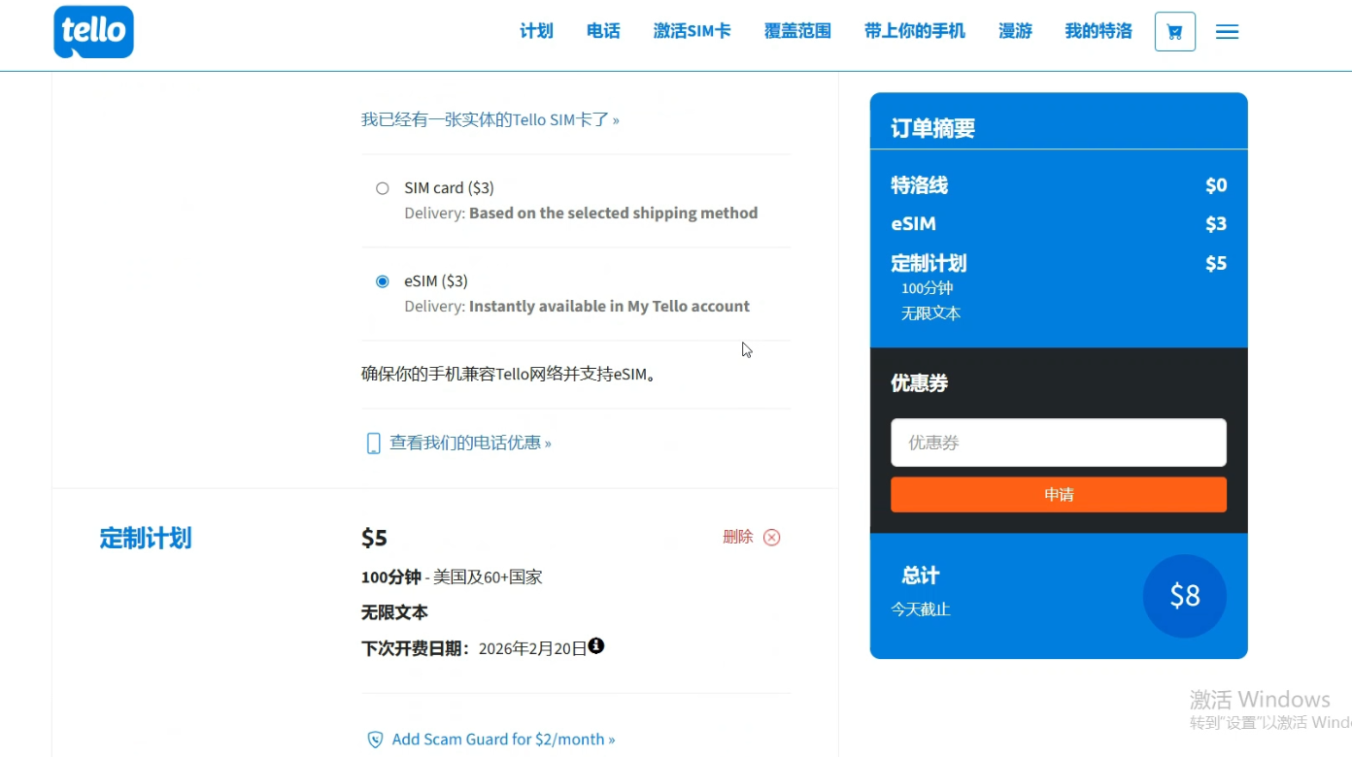Open the 漫游 navigation item
The image size is (1352, 757).
point(1015,31)
